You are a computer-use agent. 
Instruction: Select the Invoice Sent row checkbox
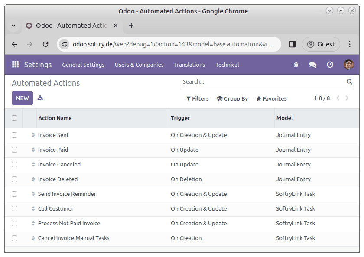tap(14, 135)
